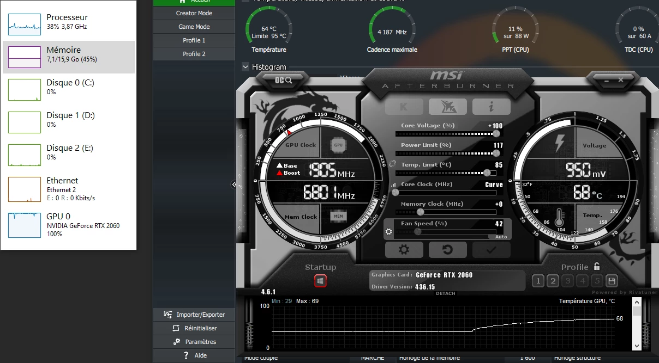Click the link icon beside Temp. Limit
Screen dimensions: 659x363
coord(392,163)
